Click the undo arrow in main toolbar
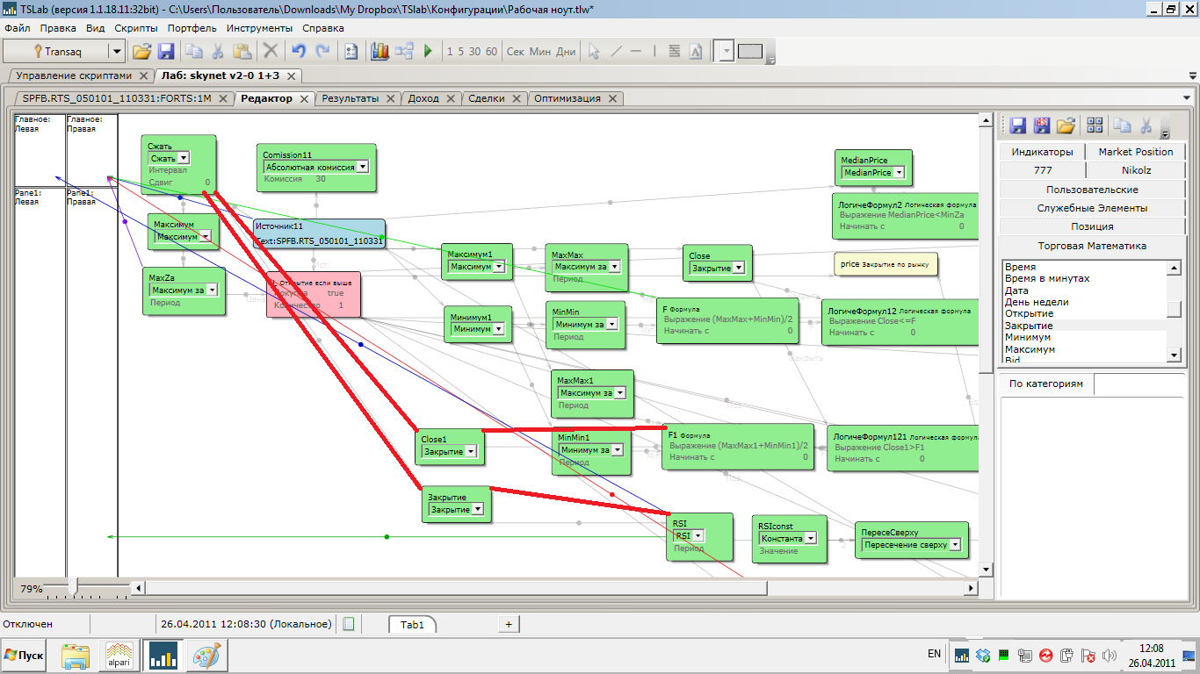The image size is (1200, 674). (x=299, y=52)
